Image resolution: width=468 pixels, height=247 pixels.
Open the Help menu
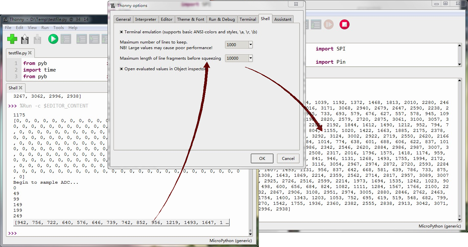point(73,28)
